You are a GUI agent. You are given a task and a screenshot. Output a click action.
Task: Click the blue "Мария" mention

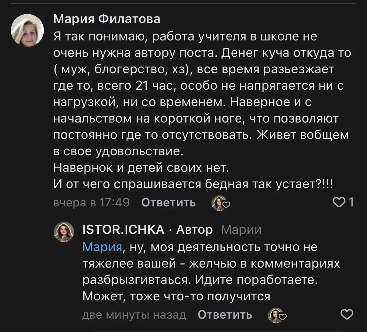pos(102,247)
